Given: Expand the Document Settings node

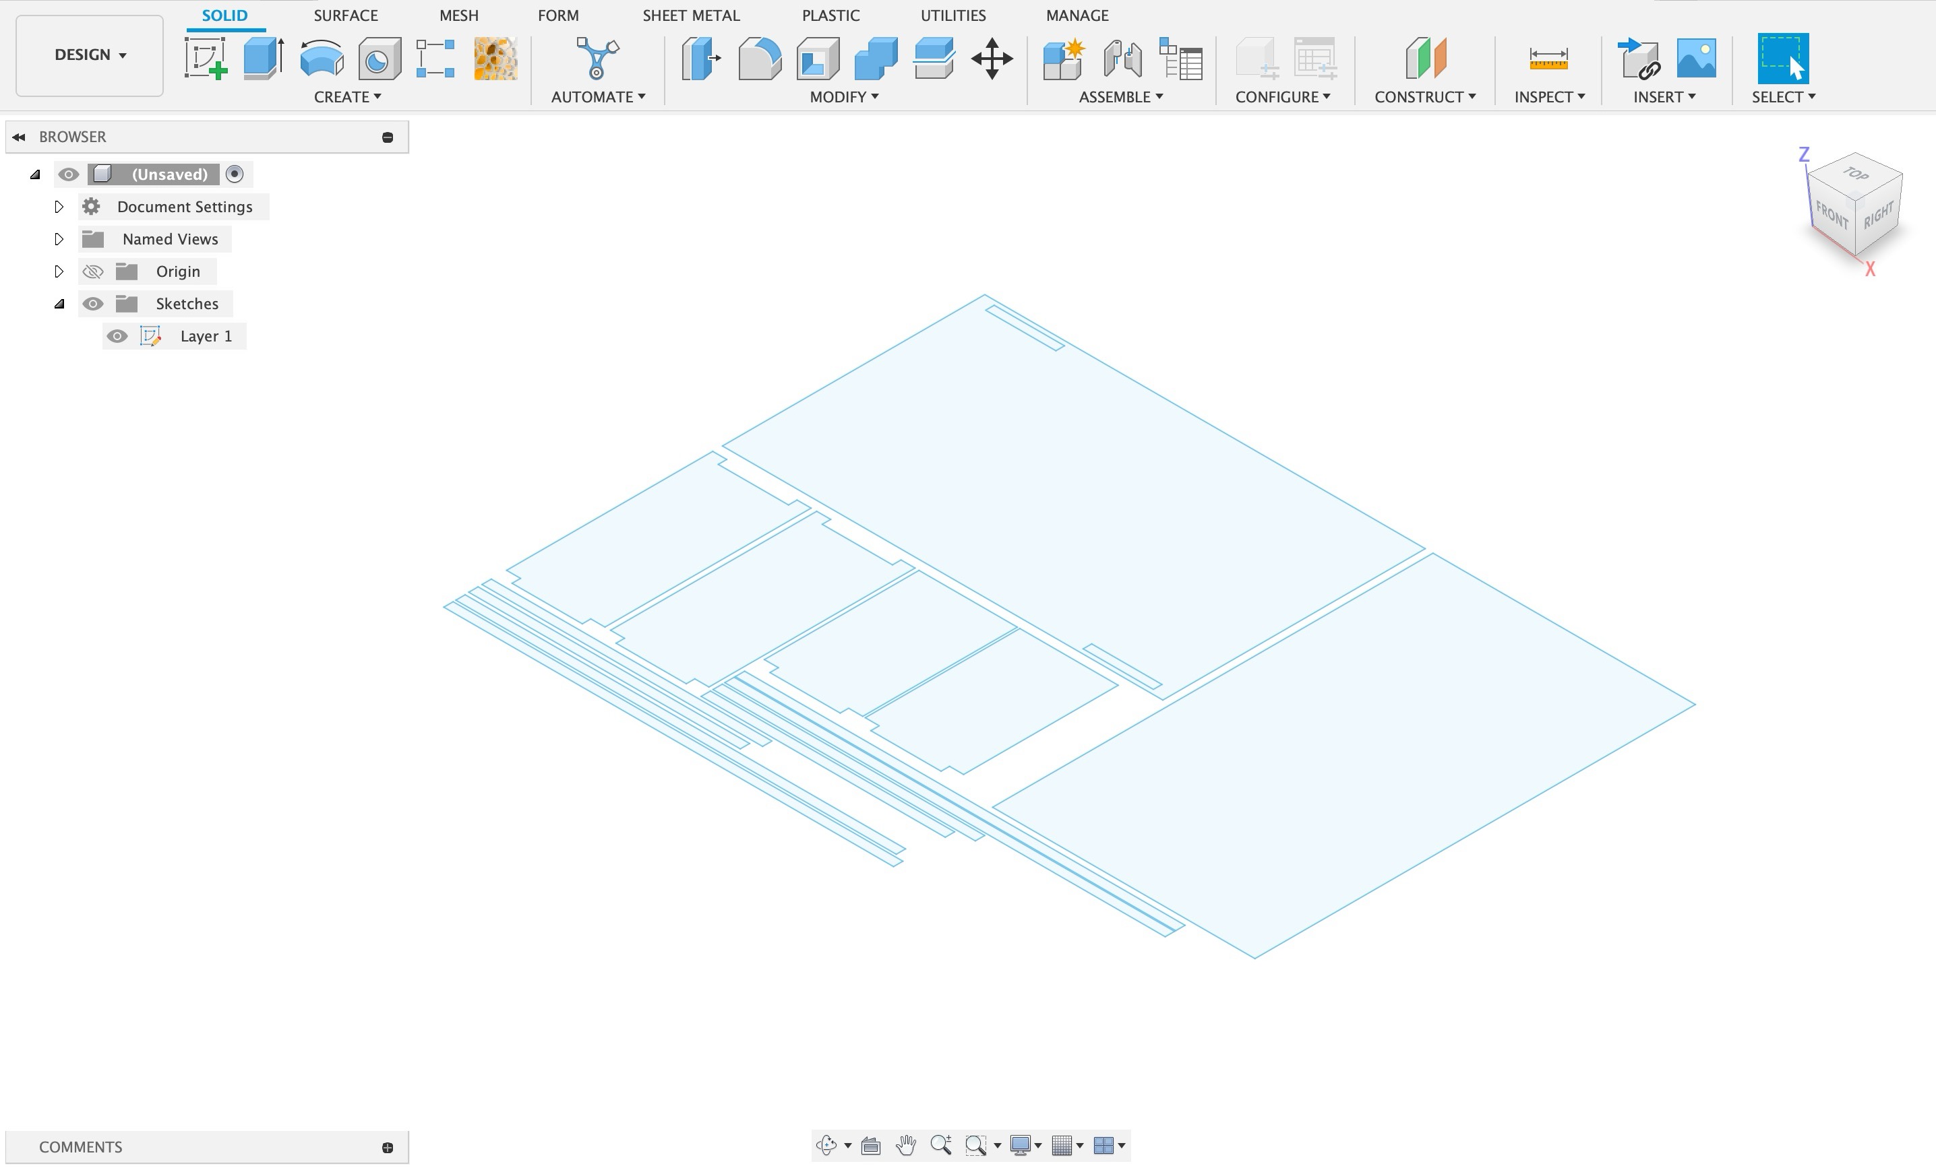Looking at the screenshot, I should click(59, 207).
